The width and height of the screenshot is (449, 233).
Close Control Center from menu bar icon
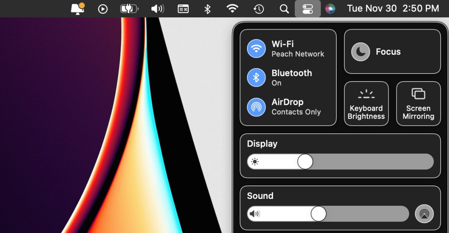click(308, 9)
